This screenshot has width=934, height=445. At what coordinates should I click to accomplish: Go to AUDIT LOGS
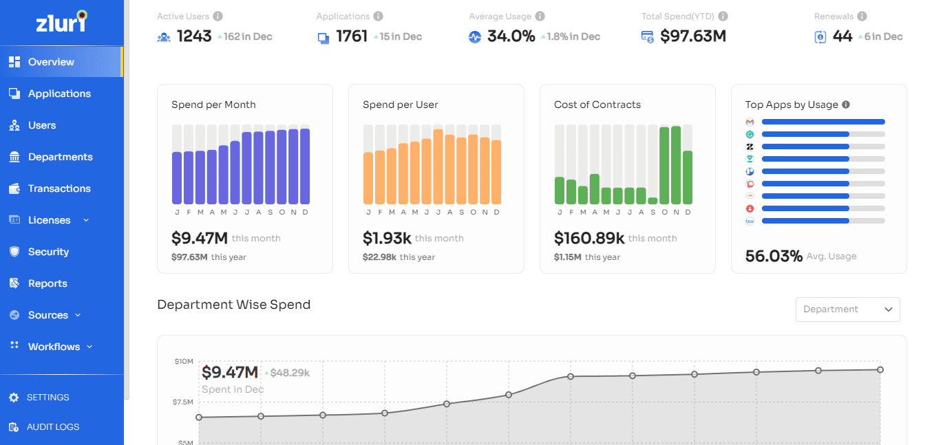[x=51, y=426]
